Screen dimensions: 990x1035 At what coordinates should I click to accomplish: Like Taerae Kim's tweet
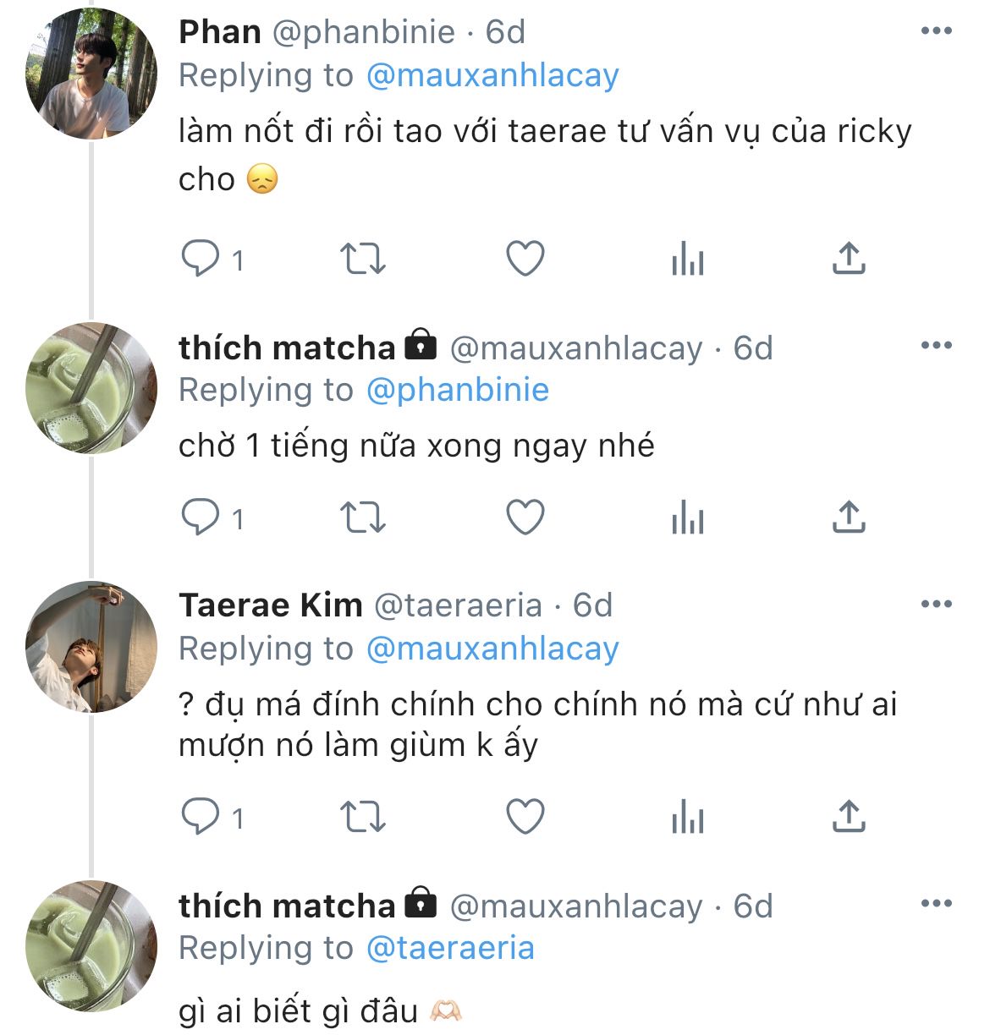(525, 817)
